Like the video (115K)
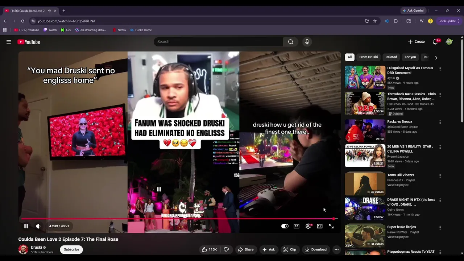 point(209,249)
